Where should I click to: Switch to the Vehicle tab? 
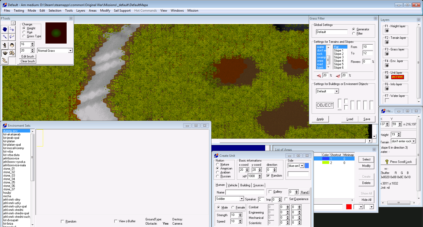pyautogui.click(x=232, y=185)
